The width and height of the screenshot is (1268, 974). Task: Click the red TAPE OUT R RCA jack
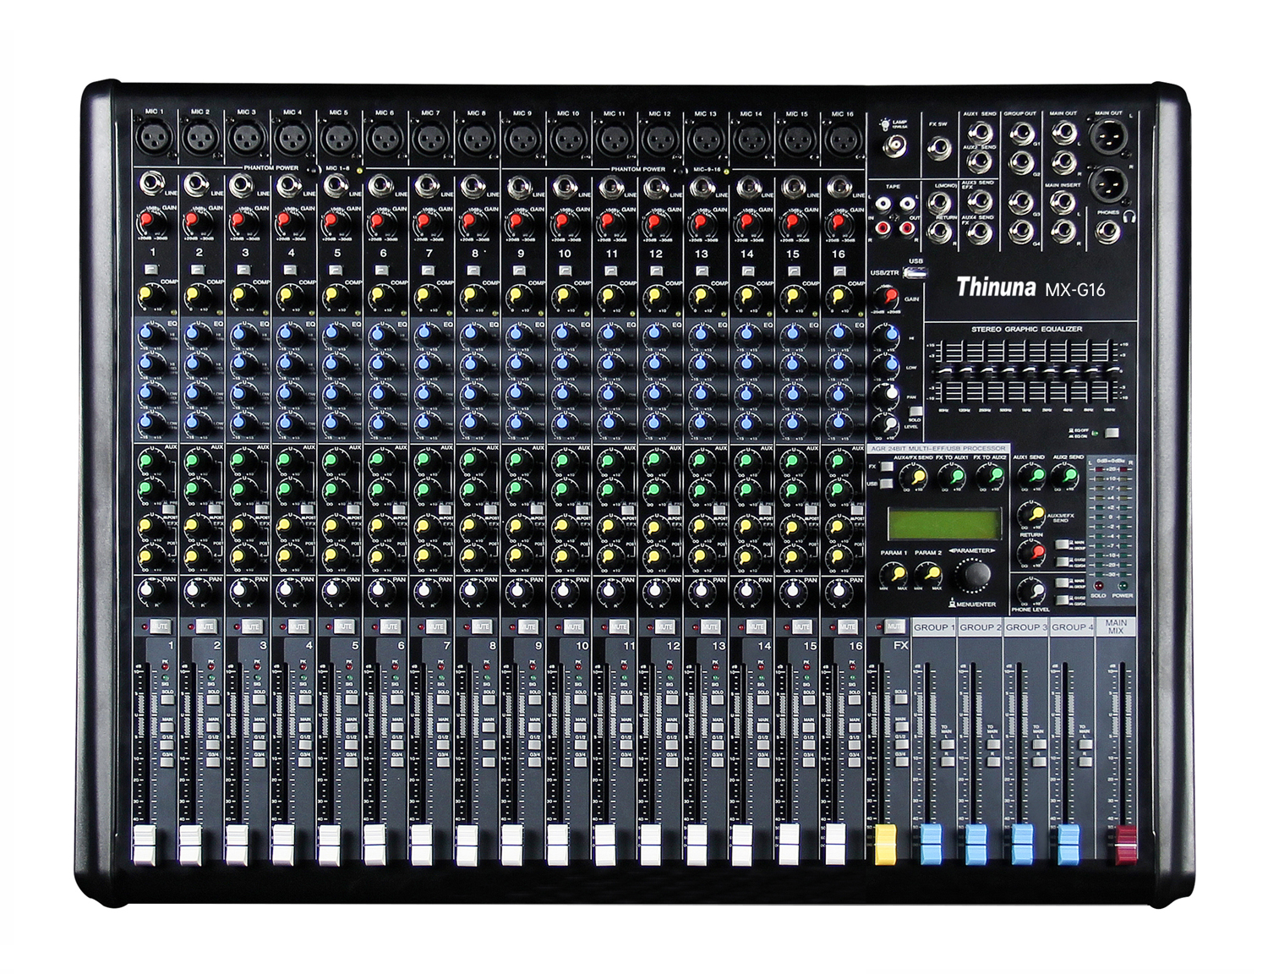coord(907,228)
